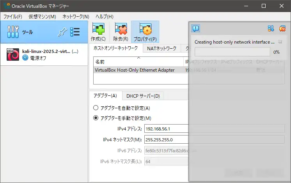This screenshot has height=183, width=291.
Task: Open the tools list menu icon
Action: tap(75, 32)
